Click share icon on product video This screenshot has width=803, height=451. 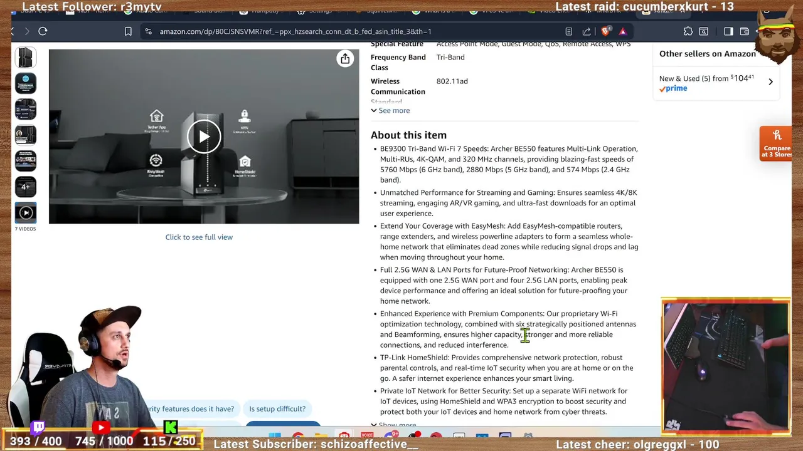point(345,59)
